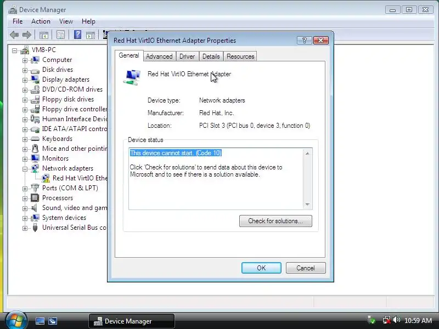Click the DVD/CD-ROM drives category icon
This screenshot has height=329, width=439.
pos(35,89)
